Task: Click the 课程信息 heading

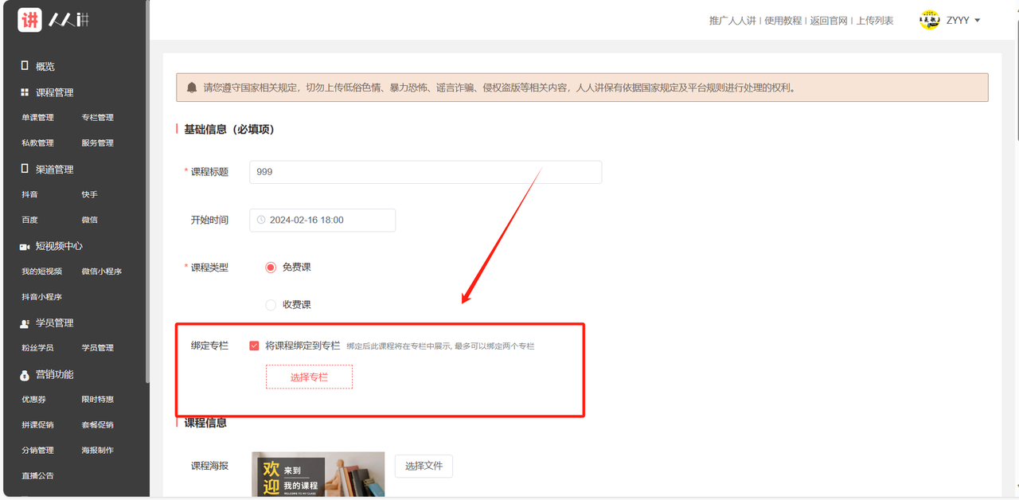Action: pos(205,423)
